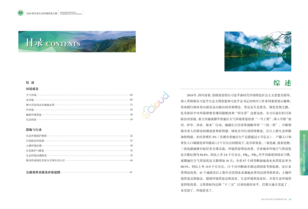Click the paragraph's last line '水变清了、环境更美了。'
This screenshot has width=308, height=209.
197,191
